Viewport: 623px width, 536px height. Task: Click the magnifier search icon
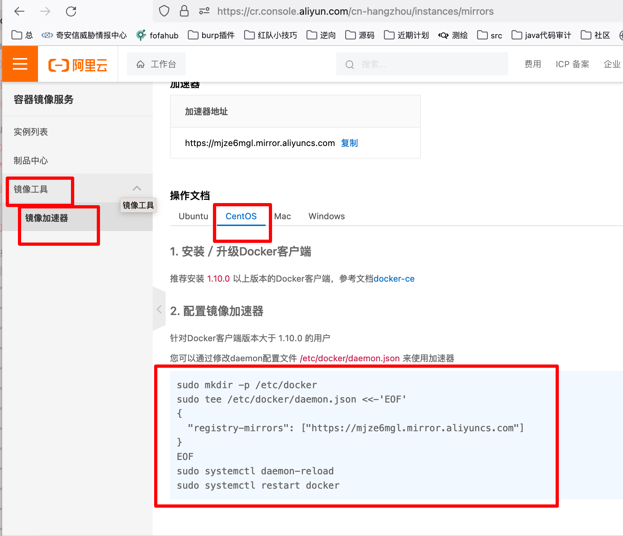pyautogui.click(x=349, y=65)
